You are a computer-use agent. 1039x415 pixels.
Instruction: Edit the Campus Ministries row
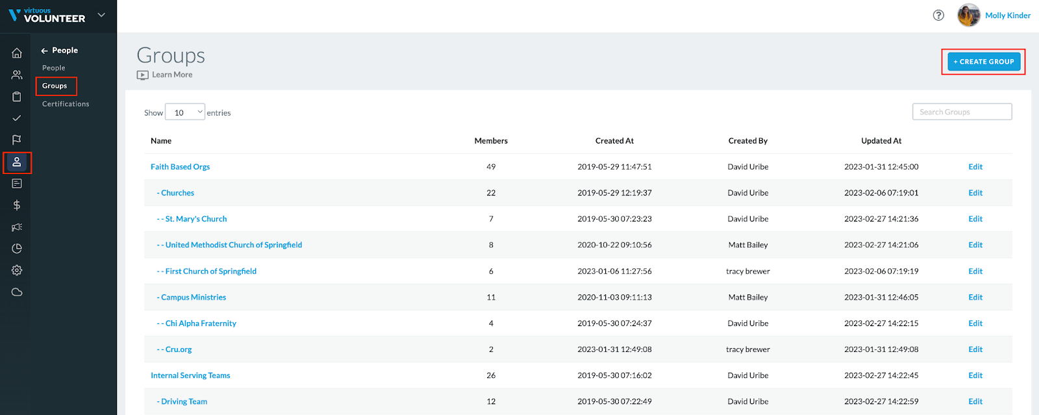coord(975,297)
